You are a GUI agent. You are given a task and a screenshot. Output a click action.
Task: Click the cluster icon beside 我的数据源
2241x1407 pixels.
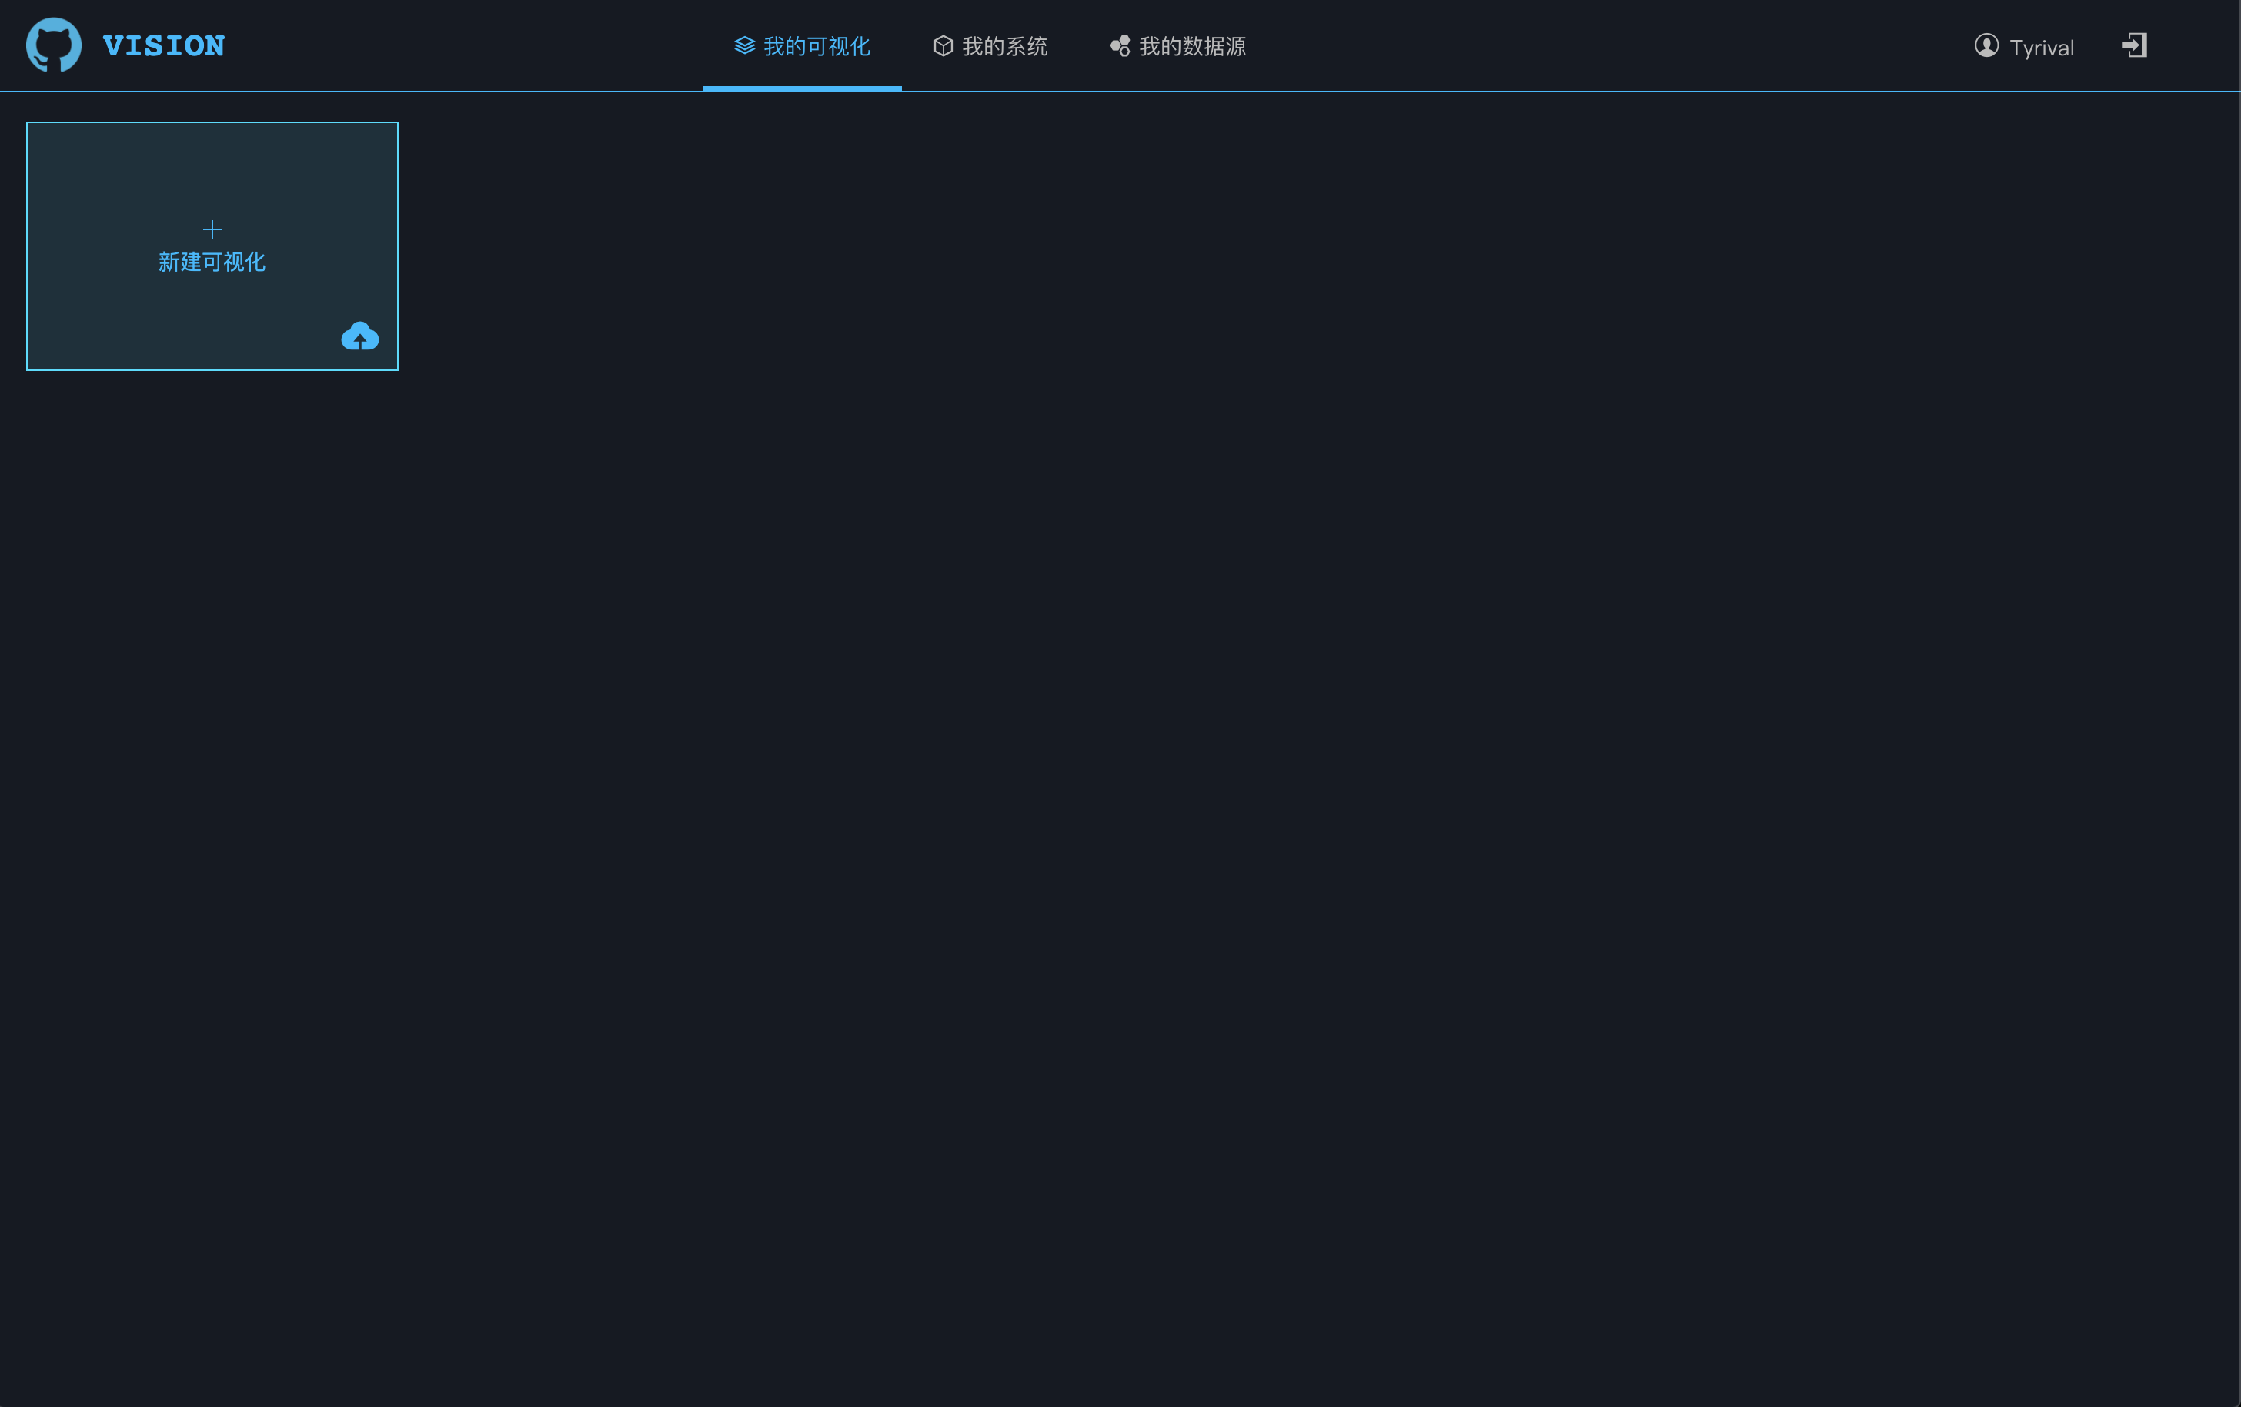[x=1119, y=45]
